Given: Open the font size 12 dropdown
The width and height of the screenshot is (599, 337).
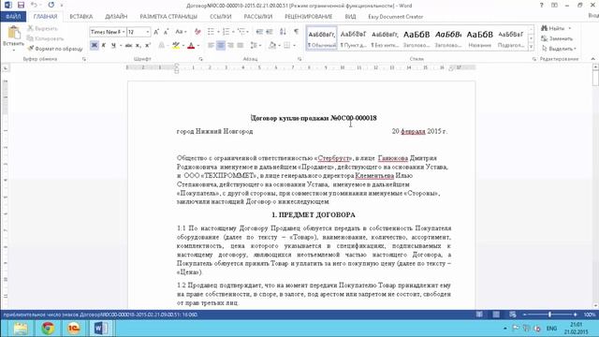Looking at the screenshot, I should (148, 32).
